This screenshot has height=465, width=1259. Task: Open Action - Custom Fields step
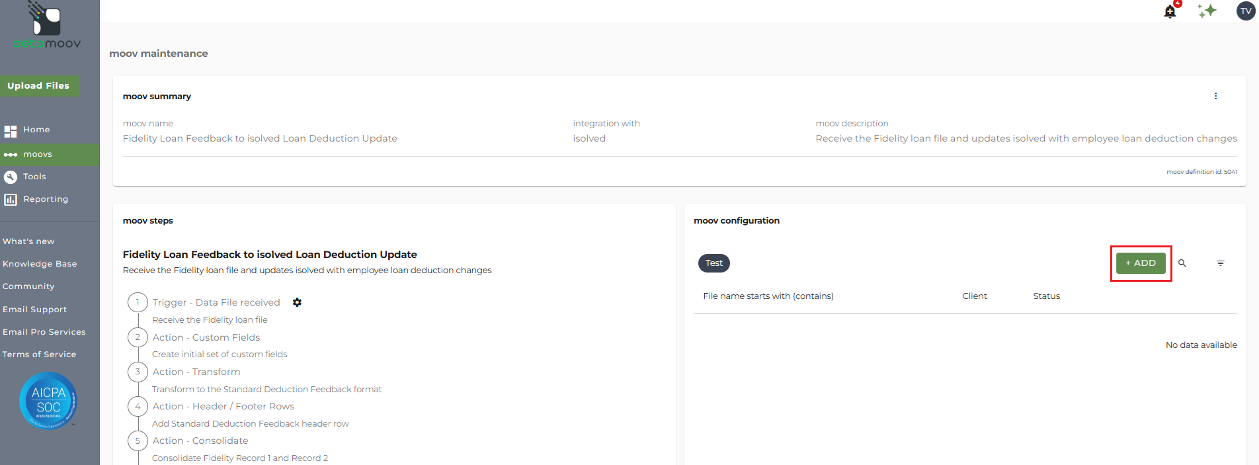click(206, 337)
